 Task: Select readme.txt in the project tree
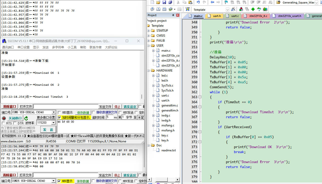[x=169, y=150]
